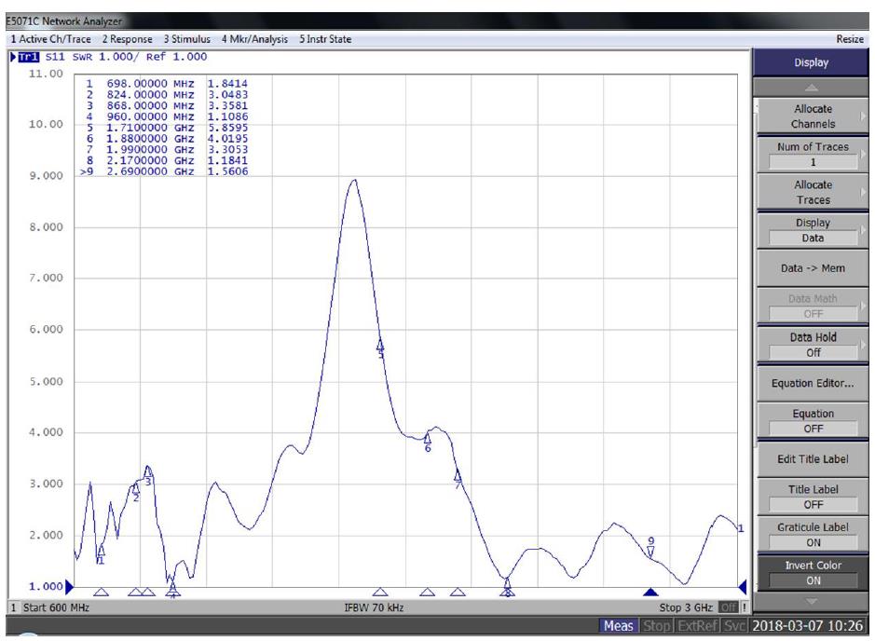
Task: Toggle the Title Label softkey
Action: pyautogui.click(x=809, y=496)
